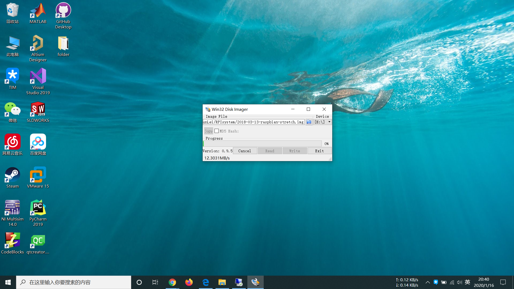Viewport: 514px width, 289px height.
Task: Click the image file path input field
Action: [x=254, y=122]
